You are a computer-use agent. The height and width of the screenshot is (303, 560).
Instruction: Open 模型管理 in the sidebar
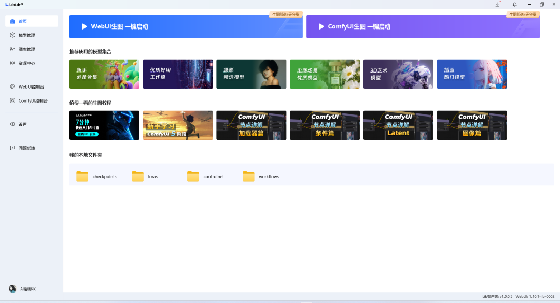(x=32, y=35)
